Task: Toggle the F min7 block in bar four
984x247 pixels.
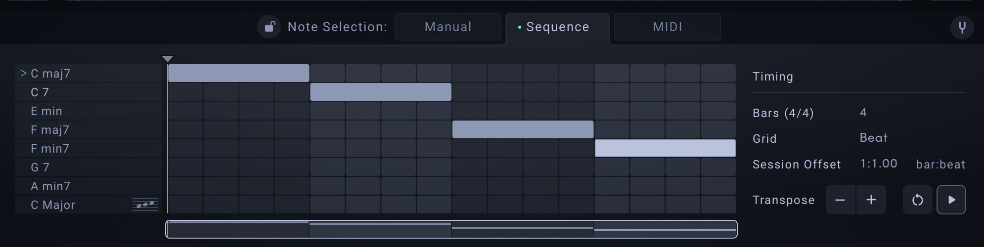Action: tap(665, 148)
